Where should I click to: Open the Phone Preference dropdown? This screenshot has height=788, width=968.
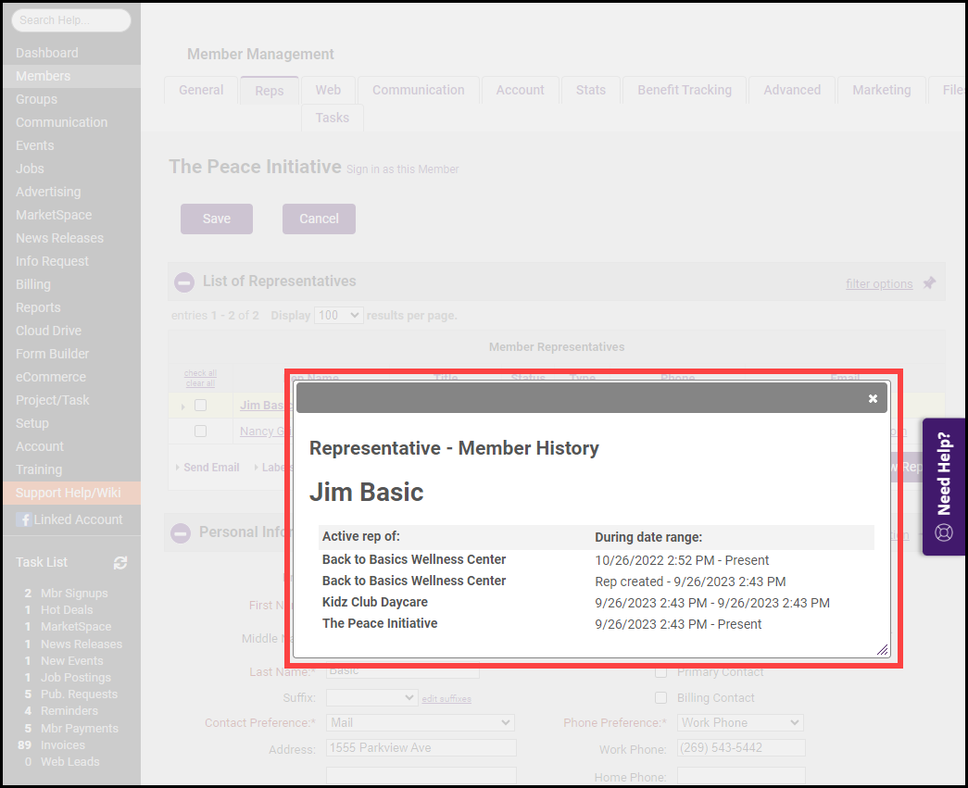(x=739, y=722)
